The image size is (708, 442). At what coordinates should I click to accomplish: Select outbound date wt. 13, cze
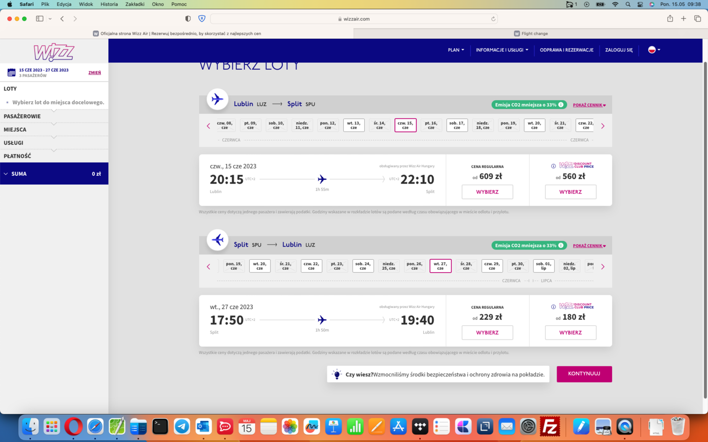click(x=354, y=125)
